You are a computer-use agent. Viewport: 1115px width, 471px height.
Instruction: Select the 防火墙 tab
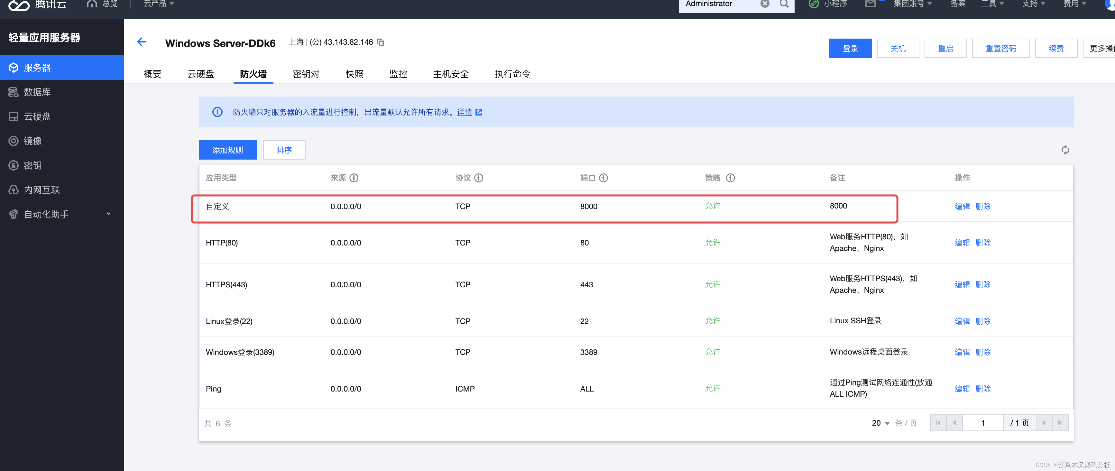pyautogui.click(x=253, y=74)
